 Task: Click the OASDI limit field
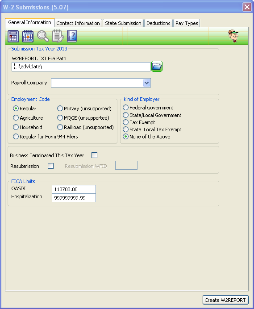point(74,189)
